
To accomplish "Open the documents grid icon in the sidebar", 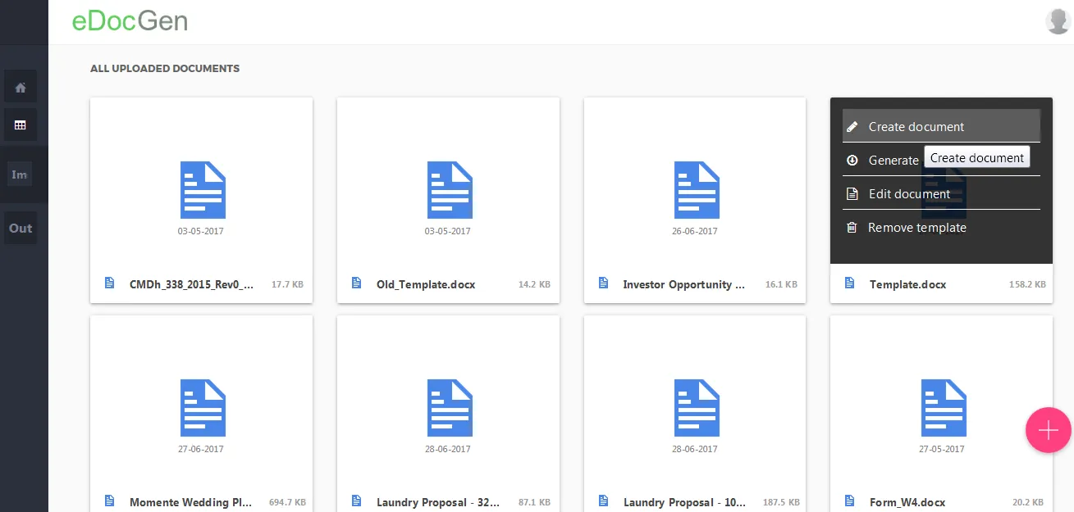I will click(20, 125).
